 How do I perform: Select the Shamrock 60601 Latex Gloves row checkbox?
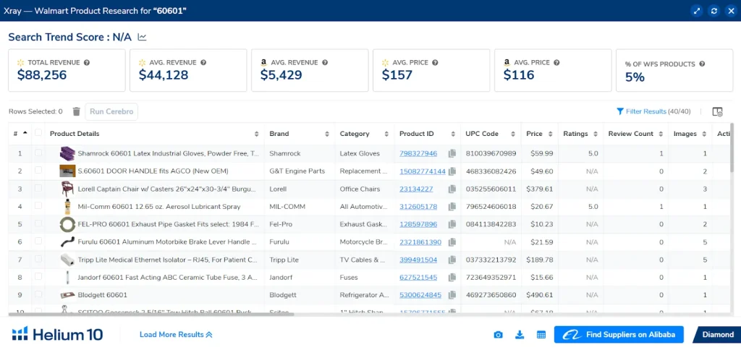(x=38, y=153)
